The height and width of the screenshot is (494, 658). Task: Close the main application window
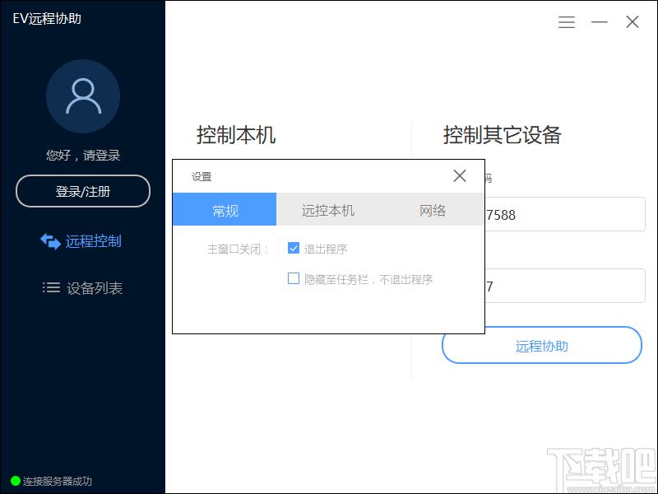pyautogui.click(x=632, y=22)
